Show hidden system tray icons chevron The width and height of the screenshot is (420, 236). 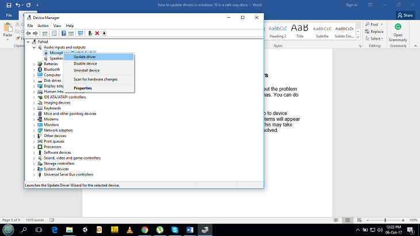[358, 230]
